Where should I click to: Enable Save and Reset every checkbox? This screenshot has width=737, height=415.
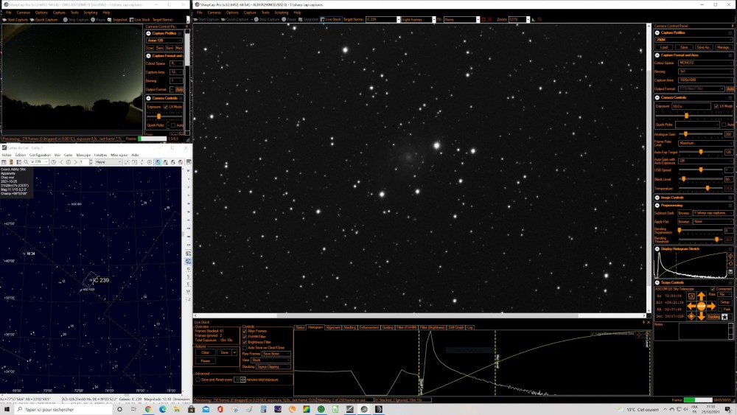coord(198,380)
